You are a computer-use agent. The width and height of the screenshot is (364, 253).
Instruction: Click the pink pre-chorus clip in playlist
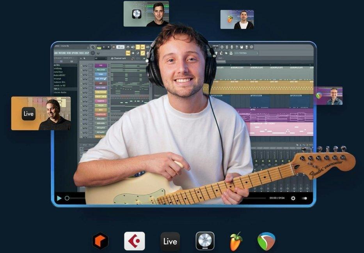(x=281, y=129)
